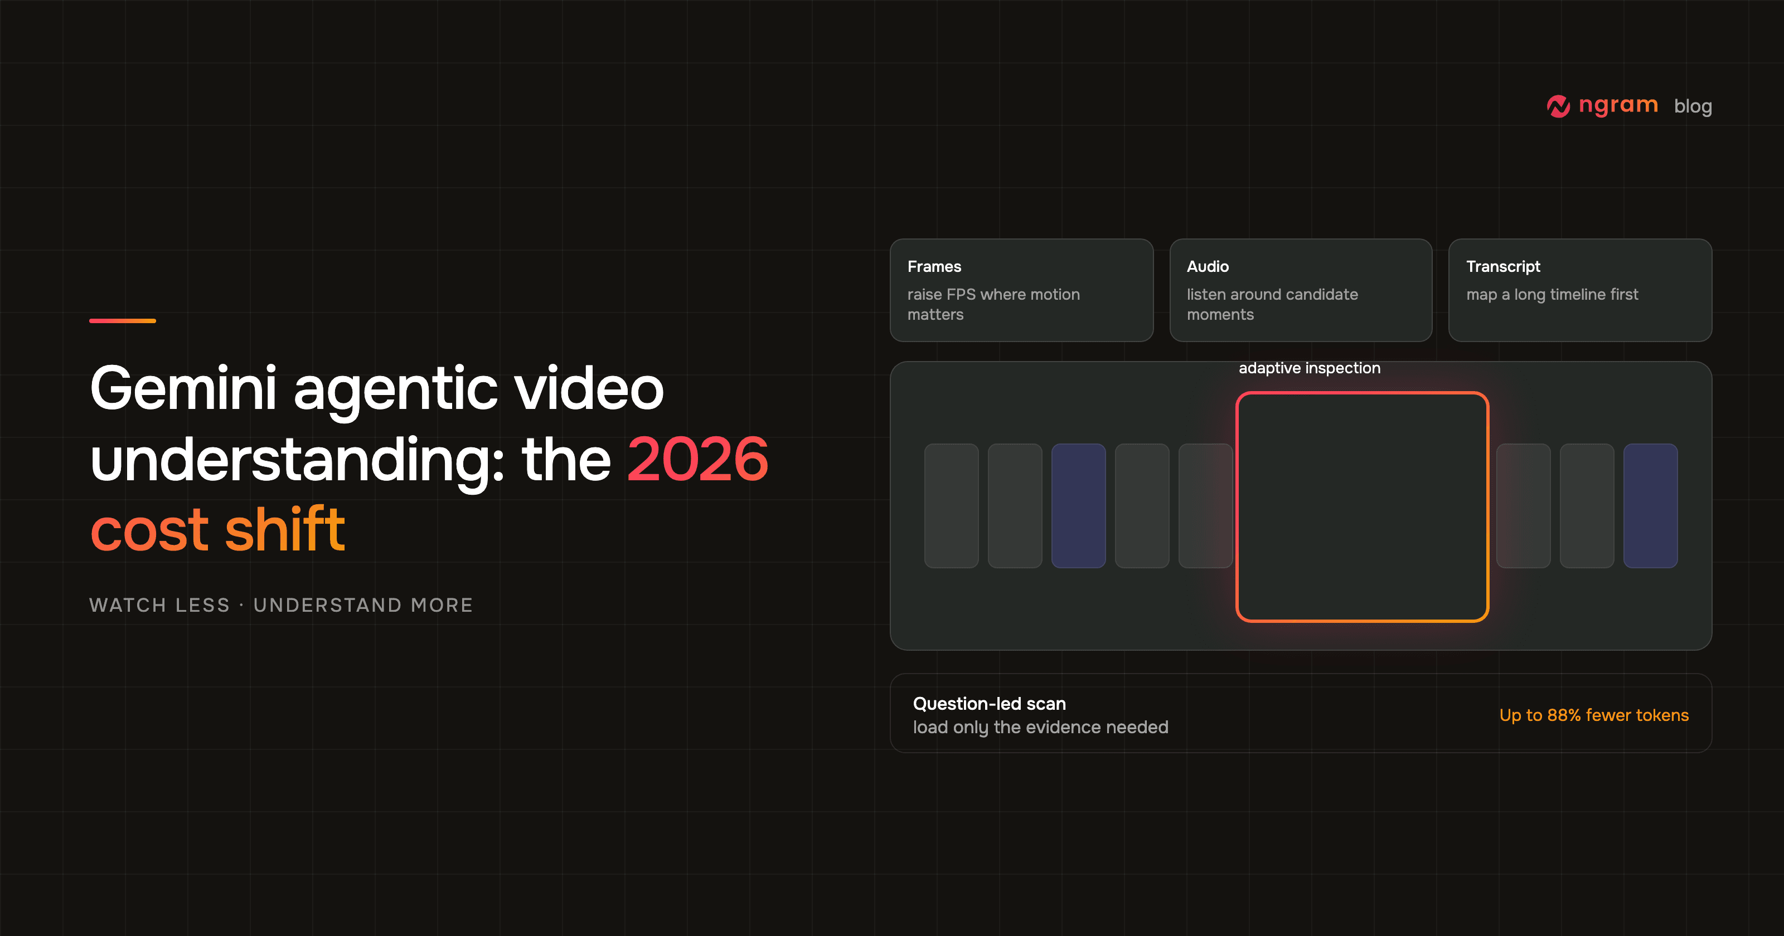Viewport: 1784px width, 936px height.
Task: Click the orange "cost shift" headline text
Action: [x=217, y=530]
